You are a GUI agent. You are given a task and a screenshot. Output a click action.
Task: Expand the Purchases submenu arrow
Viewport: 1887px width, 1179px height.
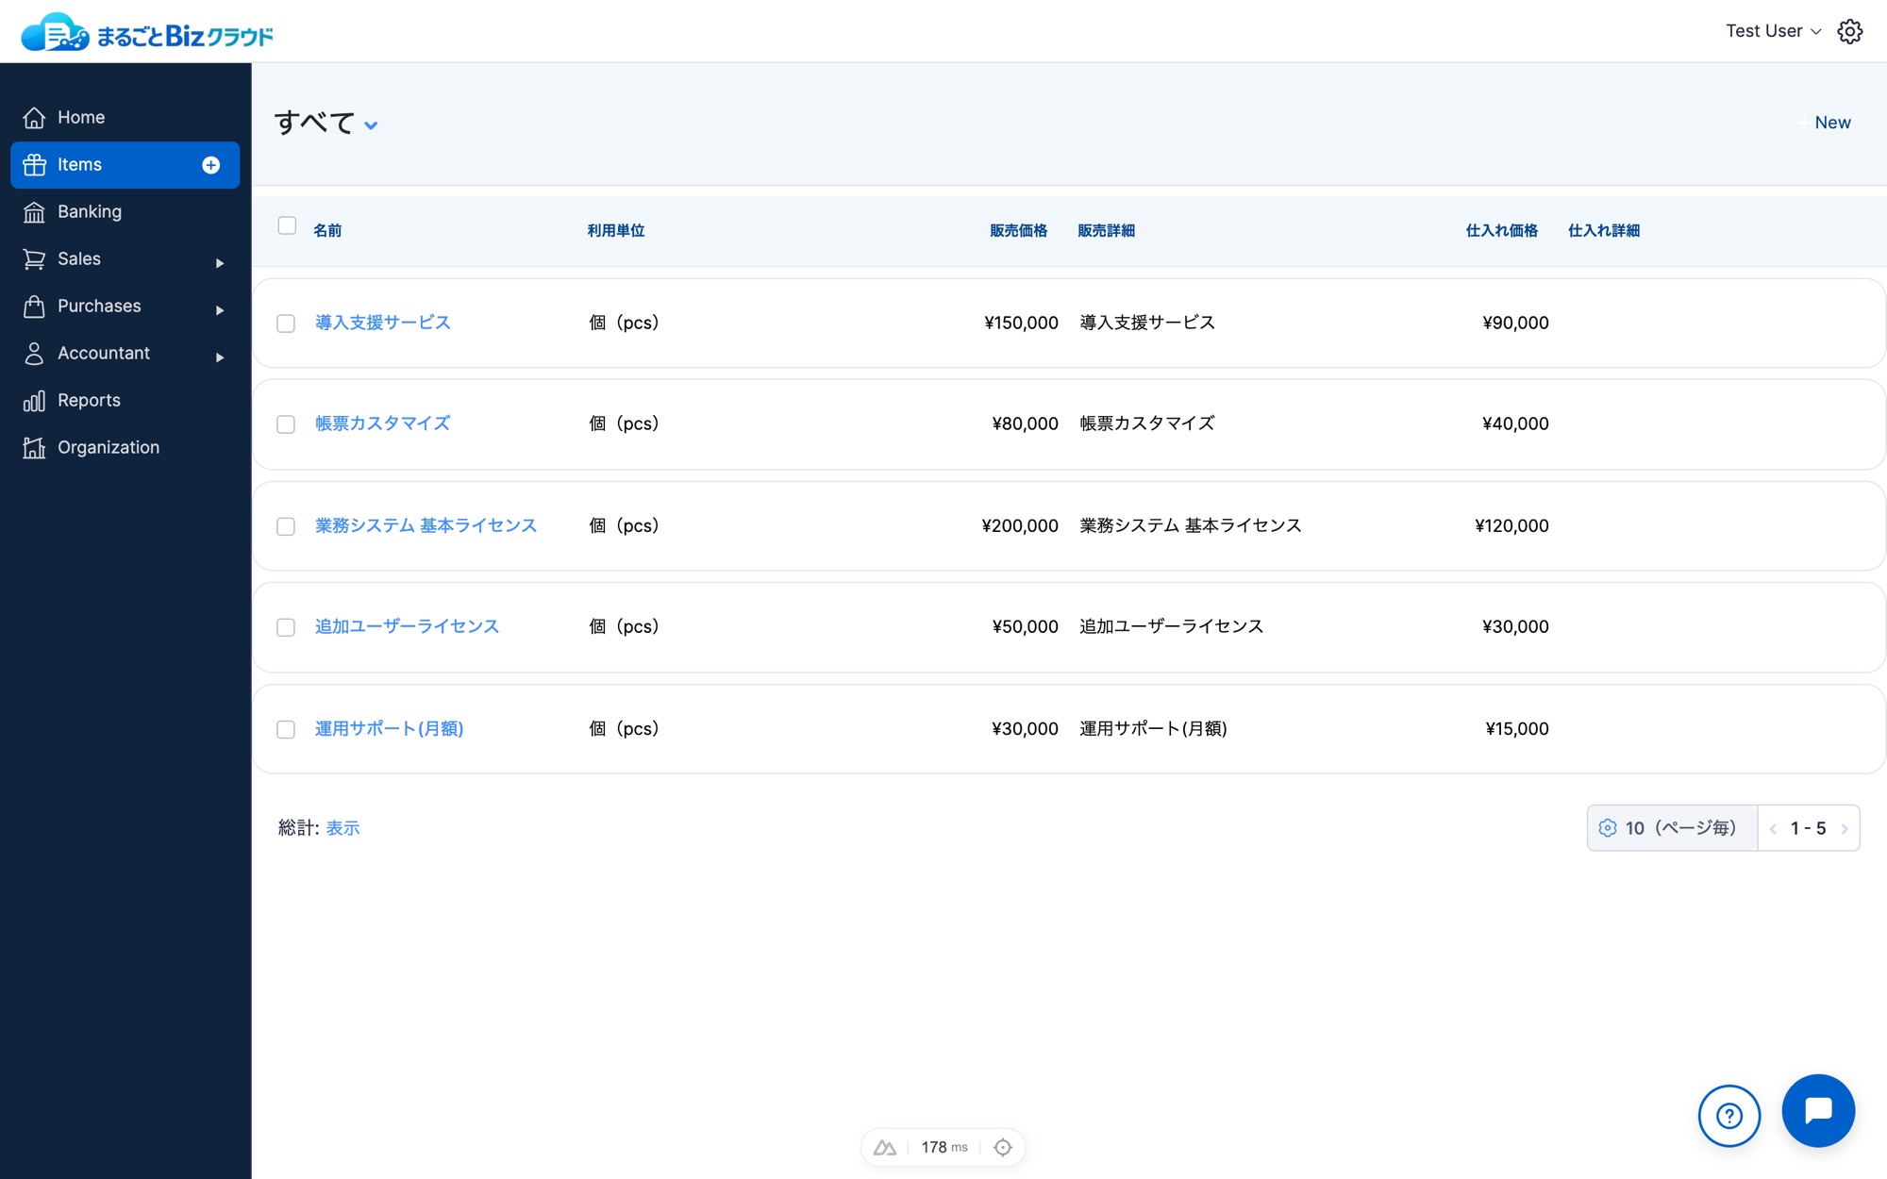pos(220,310)
